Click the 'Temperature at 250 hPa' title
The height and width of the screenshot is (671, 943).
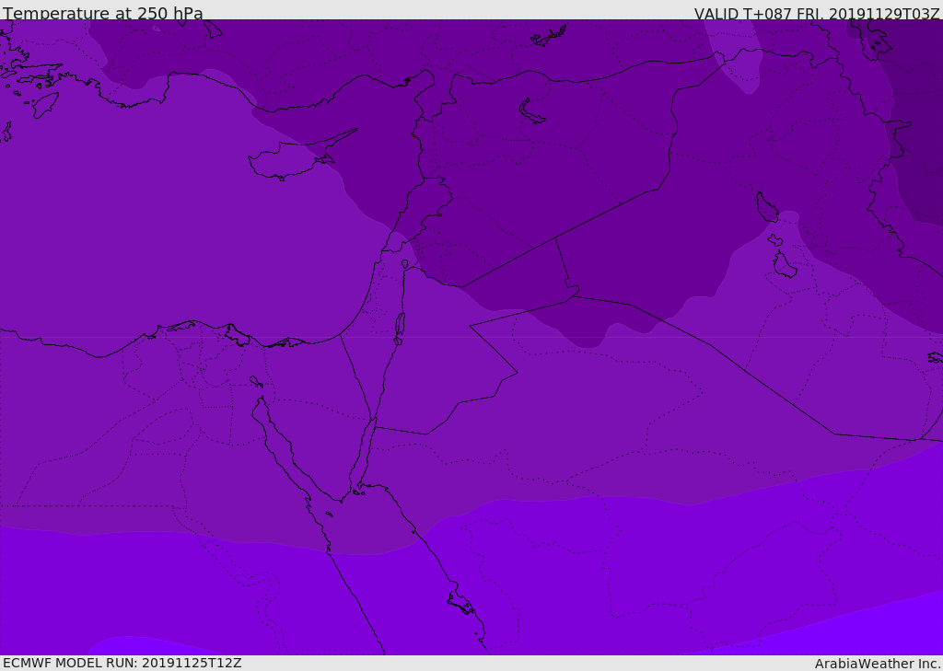tap(102, 14)
